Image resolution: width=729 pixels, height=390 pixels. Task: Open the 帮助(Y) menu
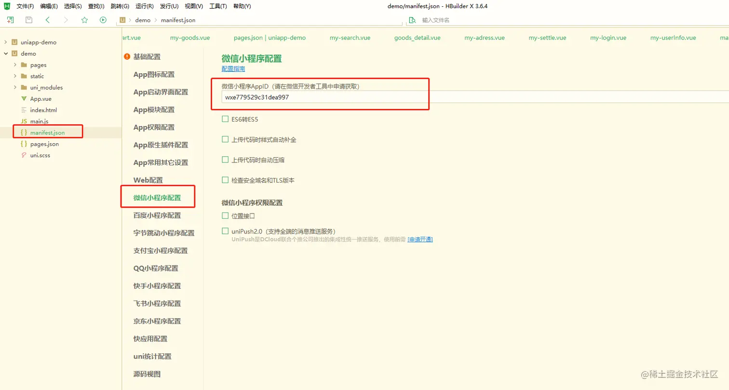[242, 6]
